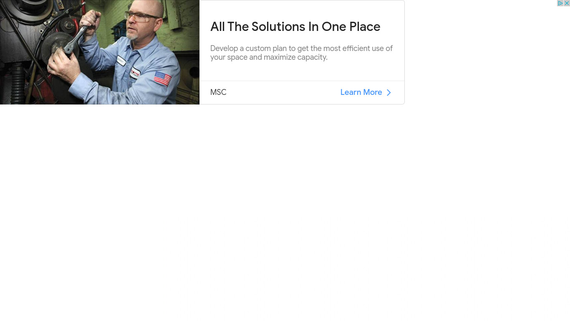Click the name patch on the shirt
Viewport: 570px width, 321px height.
click(121, 61)
